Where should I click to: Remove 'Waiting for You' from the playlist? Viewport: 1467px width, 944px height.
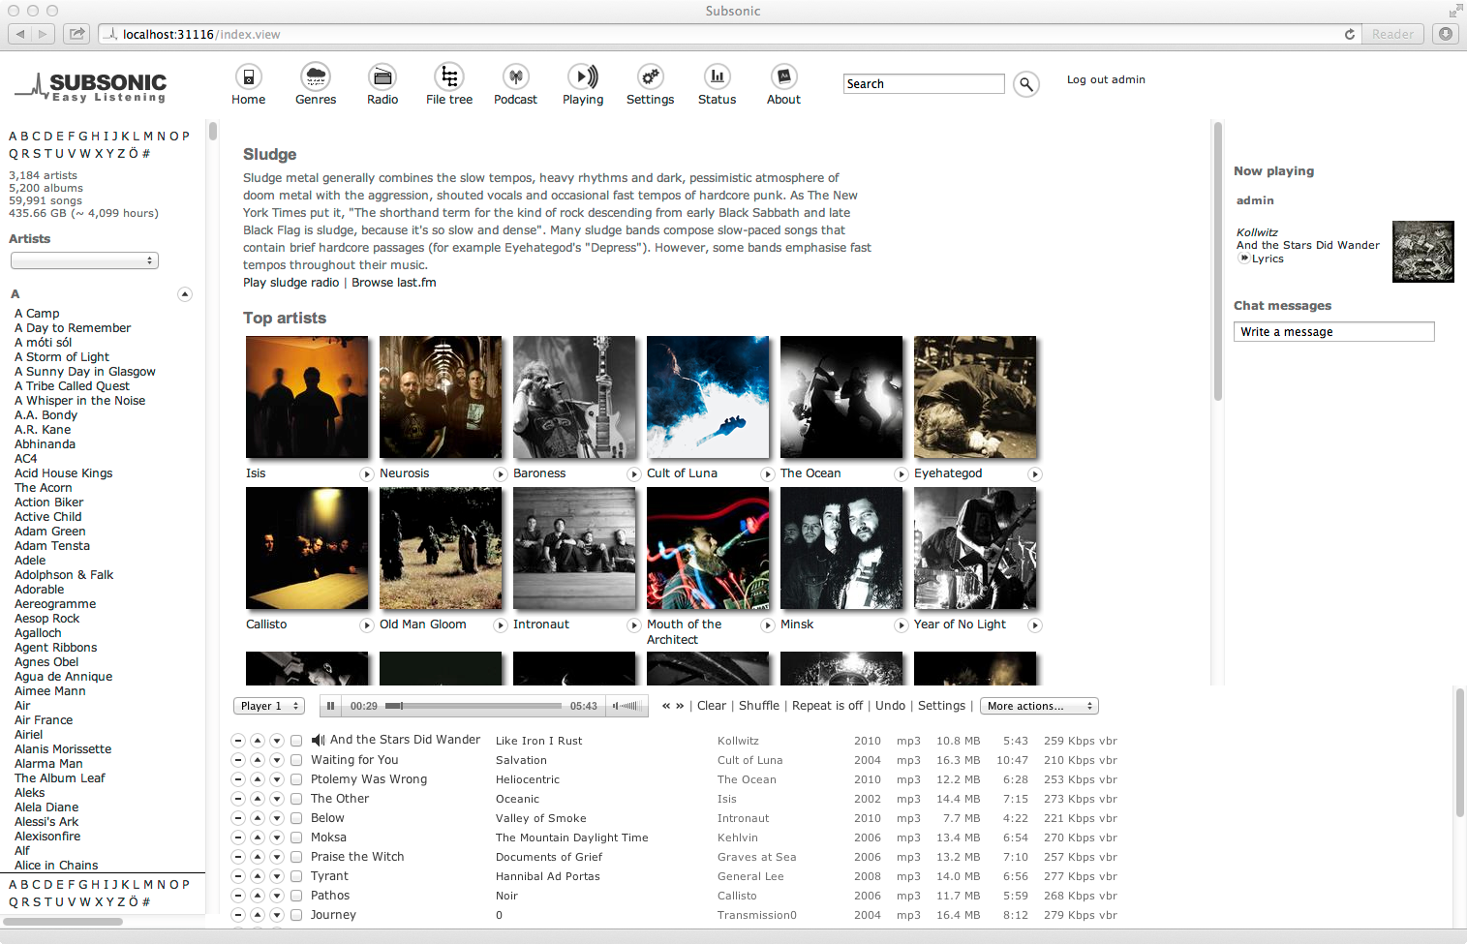[238, 760]
